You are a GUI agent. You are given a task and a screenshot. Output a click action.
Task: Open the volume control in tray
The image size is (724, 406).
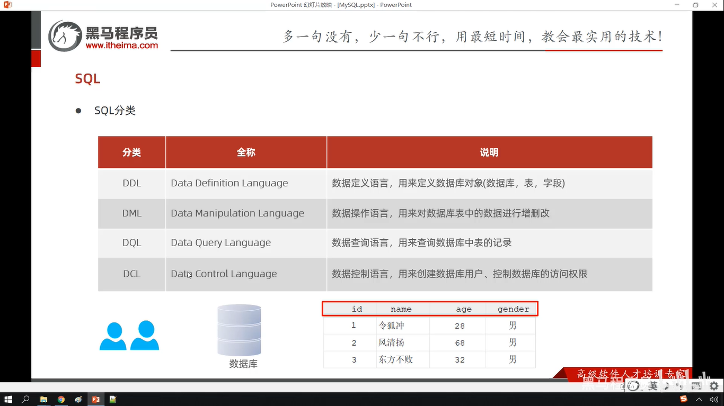tap(714, 399)
